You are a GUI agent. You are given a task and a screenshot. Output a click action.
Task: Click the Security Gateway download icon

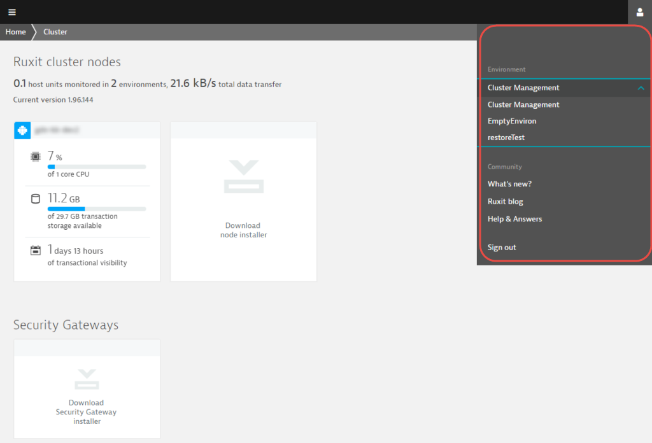(87, 379)
